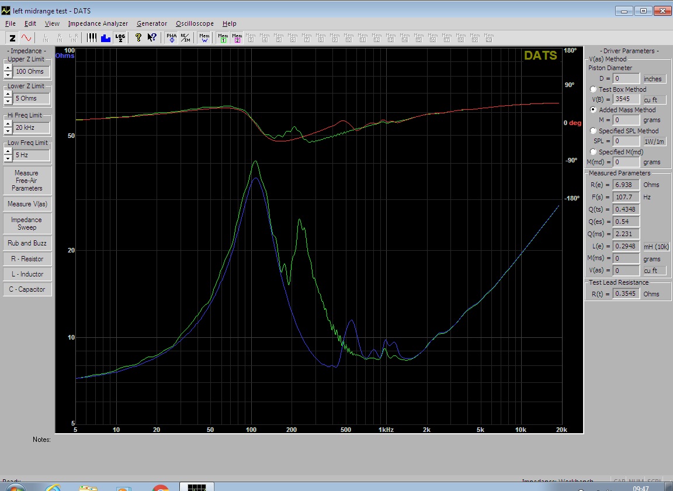Click the DATS icon in the Windows taskbar
Image resolution: width=673 pixels, height=491 pixels.
click(196, 487)
